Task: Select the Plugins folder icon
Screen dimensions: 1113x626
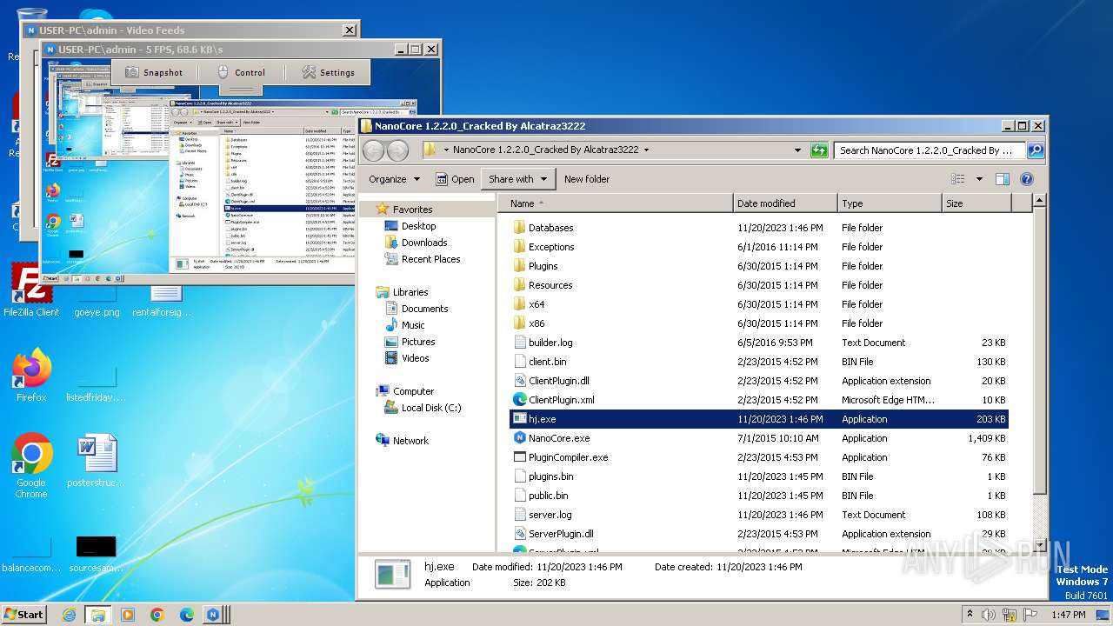Action: pos(520,266)
